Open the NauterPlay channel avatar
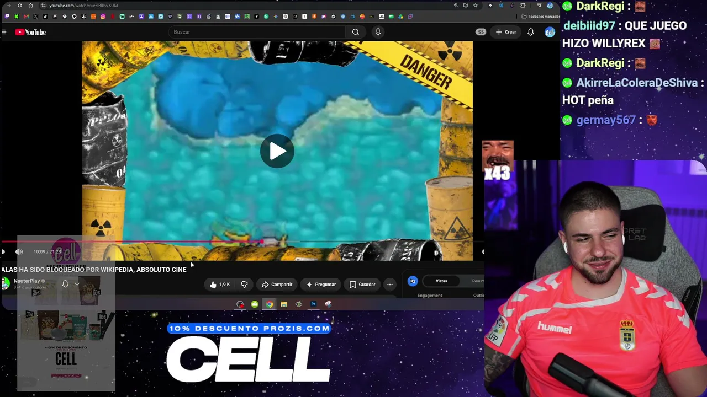The image size is (707, 397). point(5,284)
